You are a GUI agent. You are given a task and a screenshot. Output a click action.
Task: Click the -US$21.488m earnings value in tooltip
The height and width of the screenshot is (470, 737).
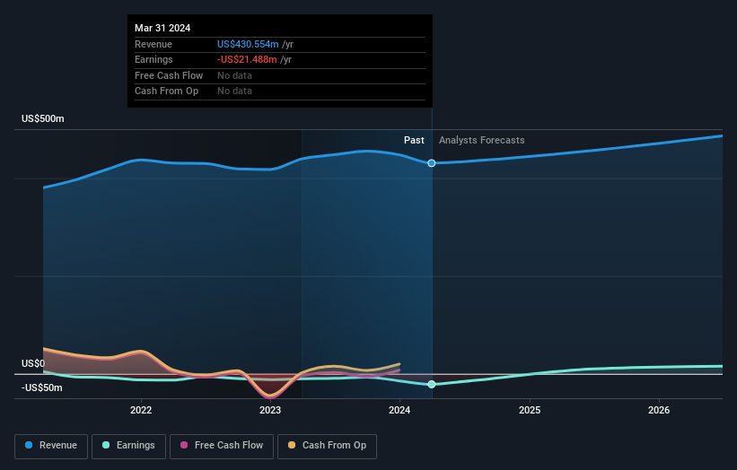[x=247, y=59]
